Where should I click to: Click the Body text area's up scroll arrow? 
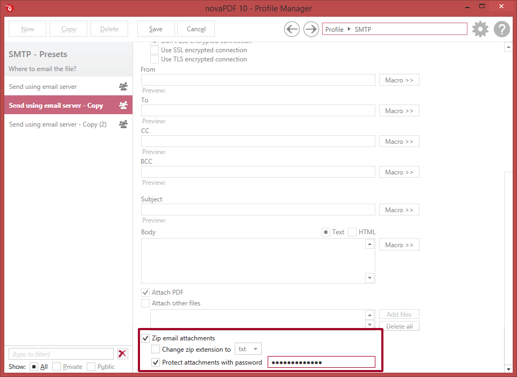(x=369, y=244)
